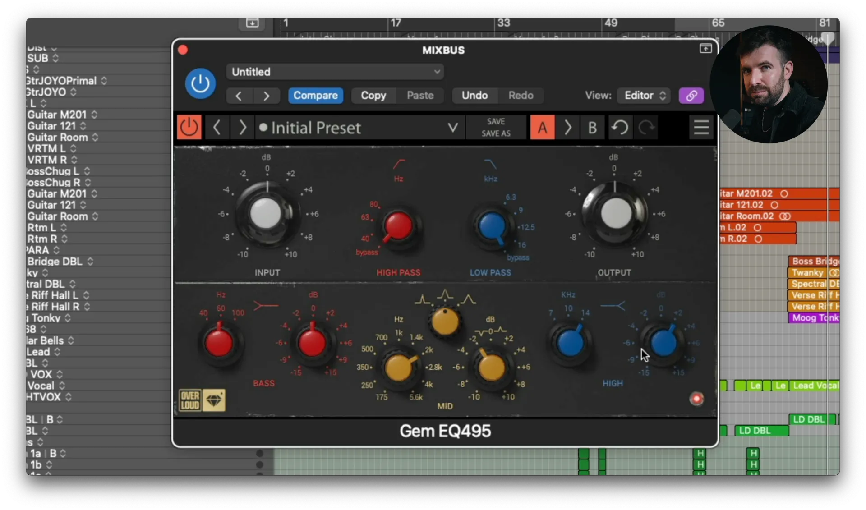Viewport: 866px width, 510px height.
Task: Select the B state slot
Action: [593, 128]
